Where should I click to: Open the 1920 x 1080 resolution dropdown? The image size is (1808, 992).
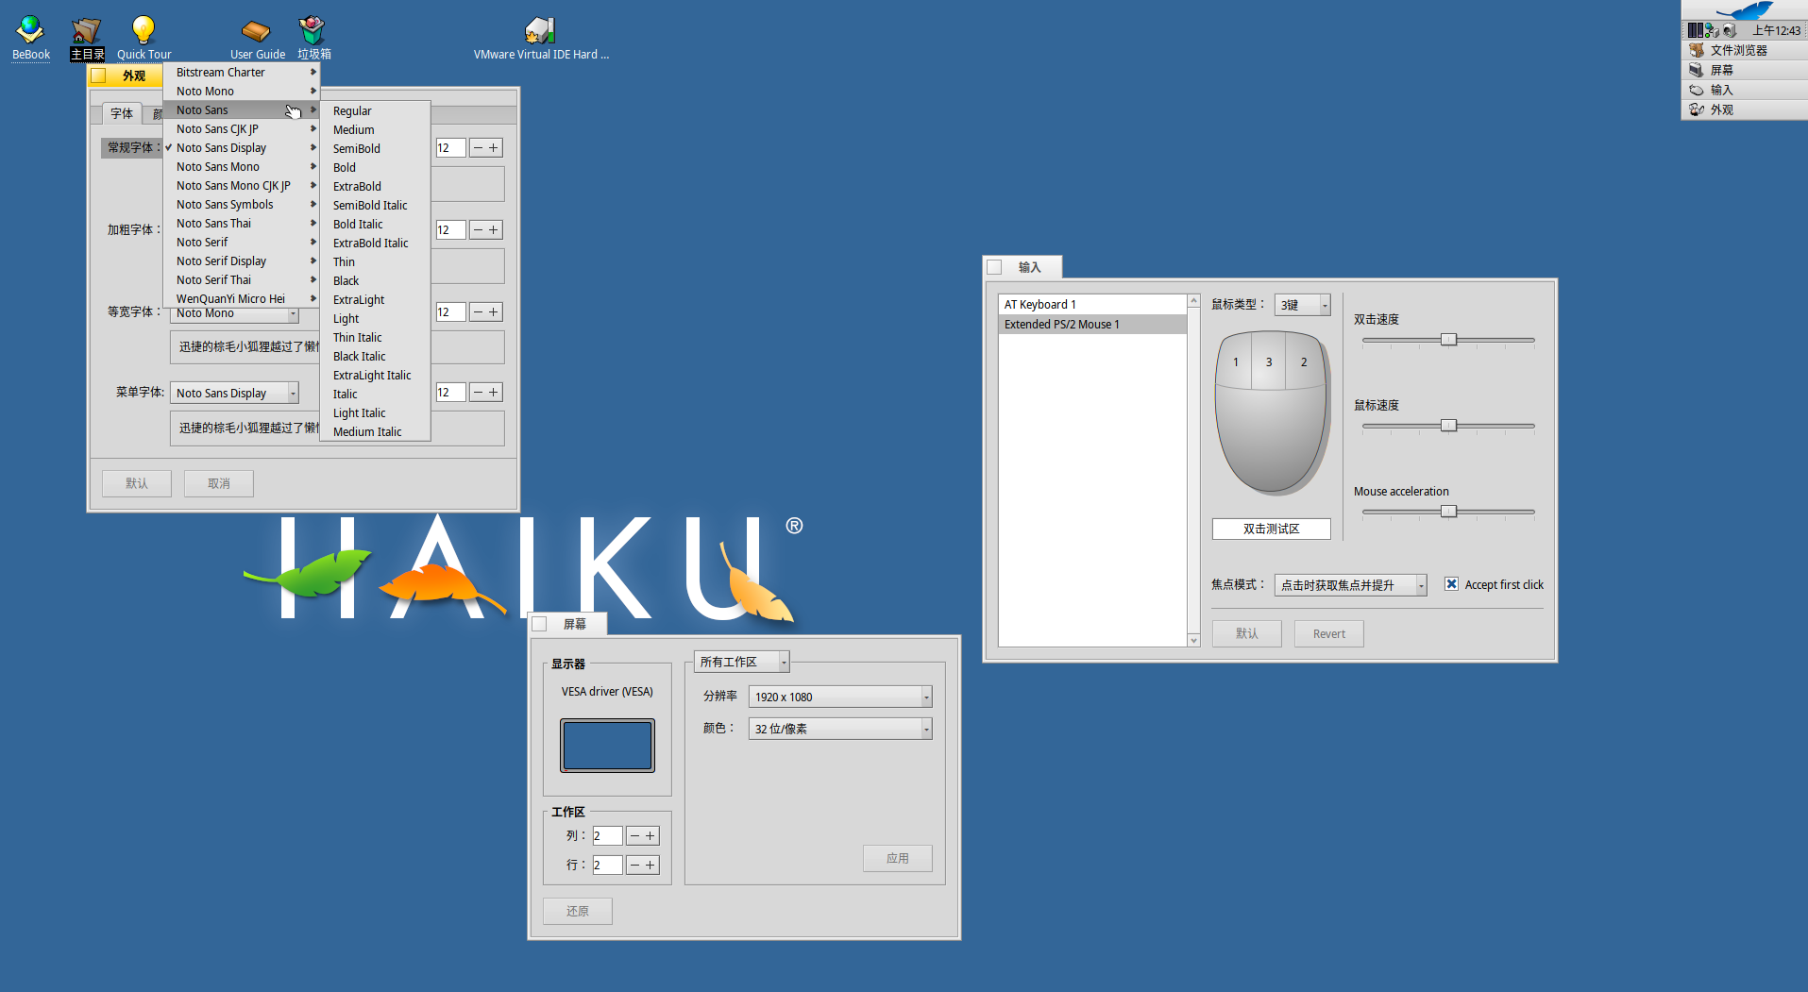(838, 696)
